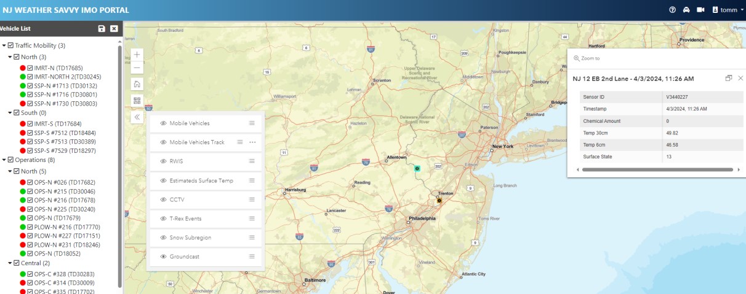The image size is (746, 294).
Task: Hide the CCTV layer using eye icon
Action: 164,199
